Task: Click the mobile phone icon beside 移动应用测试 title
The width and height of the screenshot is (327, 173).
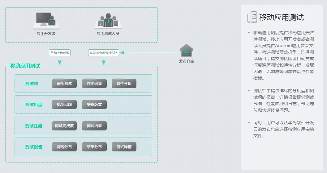Action: 252,17
